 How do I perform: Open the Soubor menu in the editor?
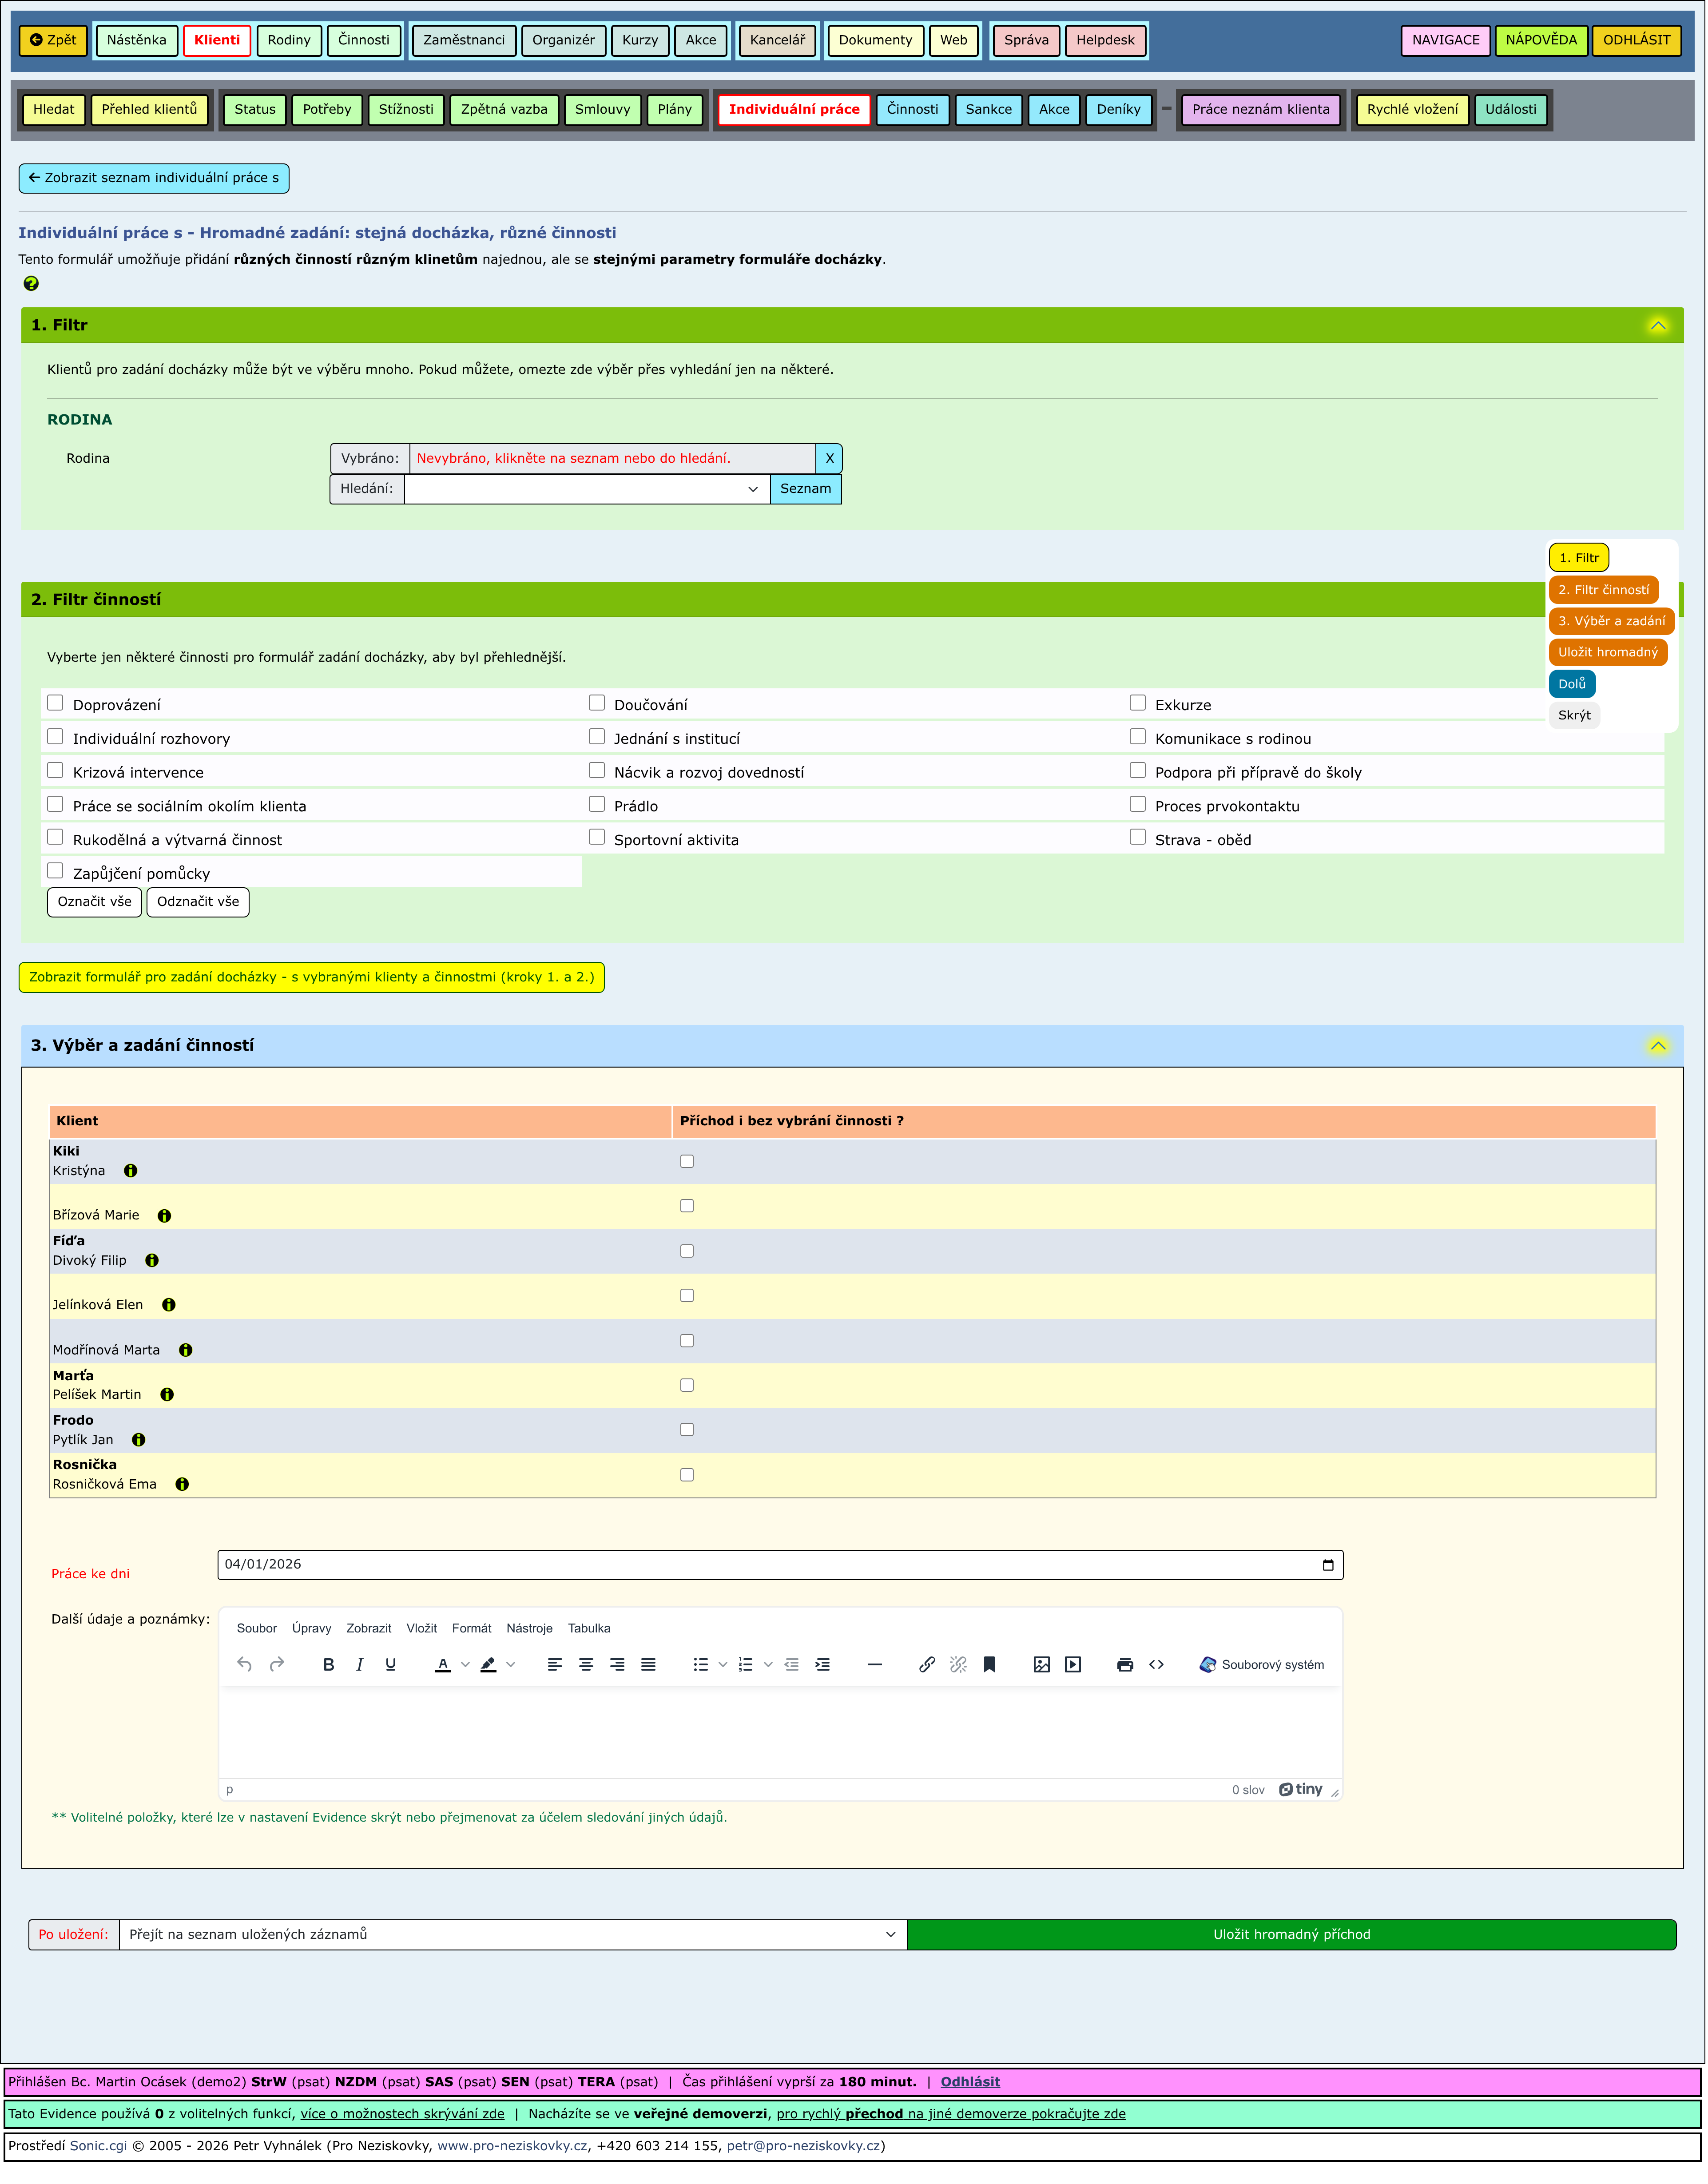click(257, 1629)
